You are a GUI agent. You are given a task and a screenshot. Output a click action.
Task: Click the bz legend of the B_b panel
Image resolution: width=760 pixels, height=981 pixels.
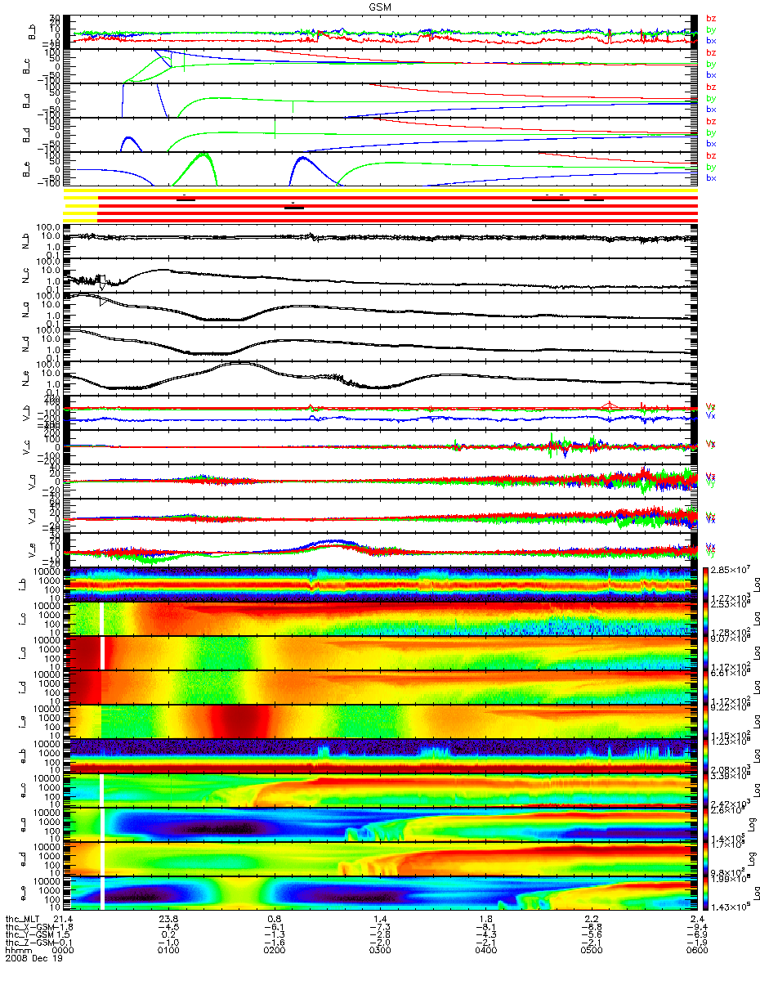click(711, 19)
